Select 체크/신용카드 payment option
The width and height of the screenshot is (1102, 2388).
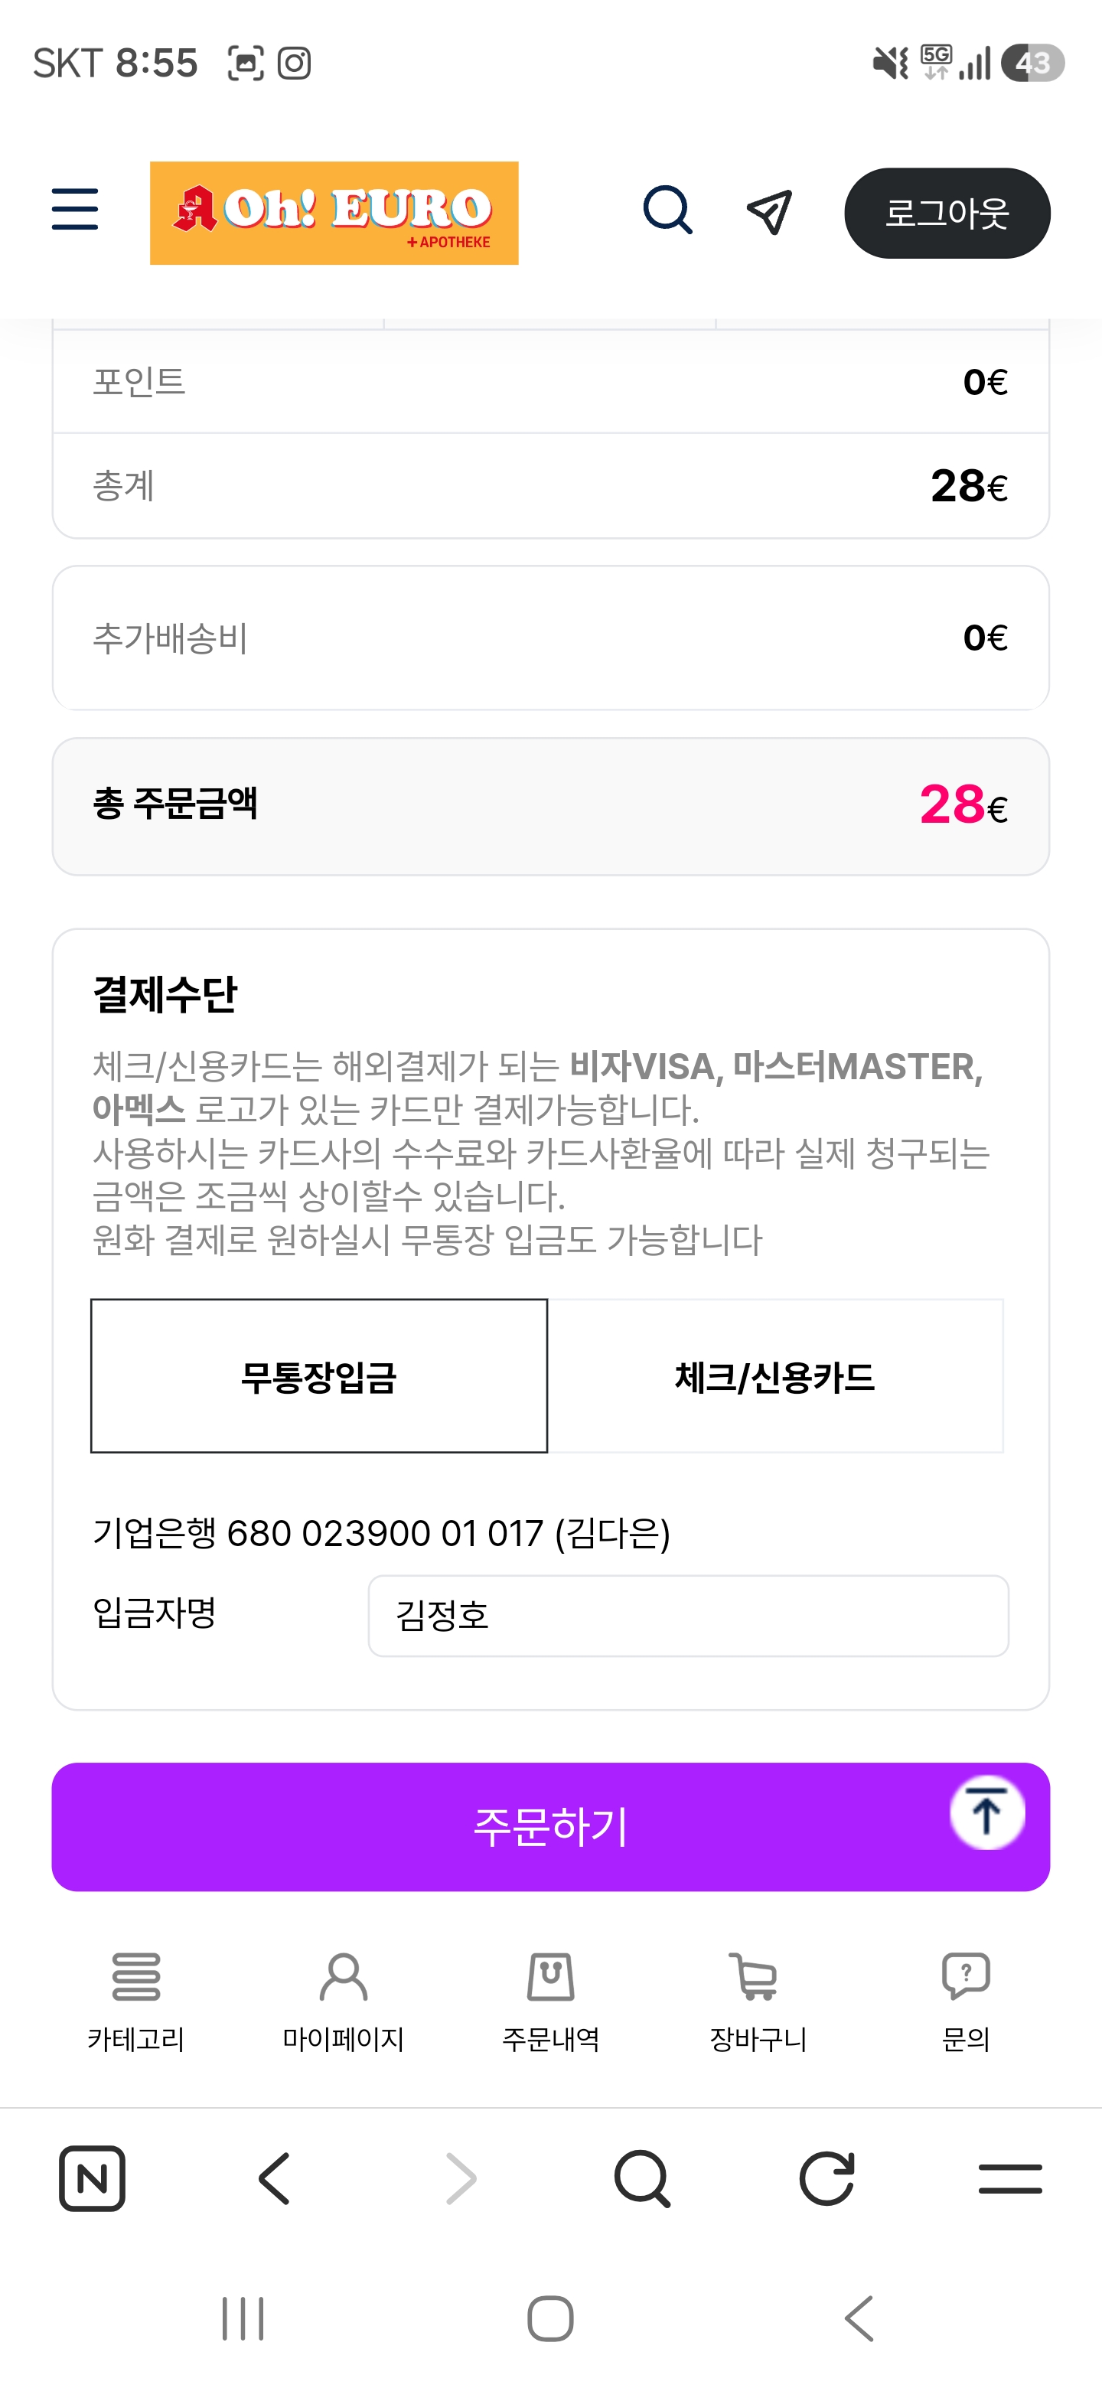pos(774,1375)
